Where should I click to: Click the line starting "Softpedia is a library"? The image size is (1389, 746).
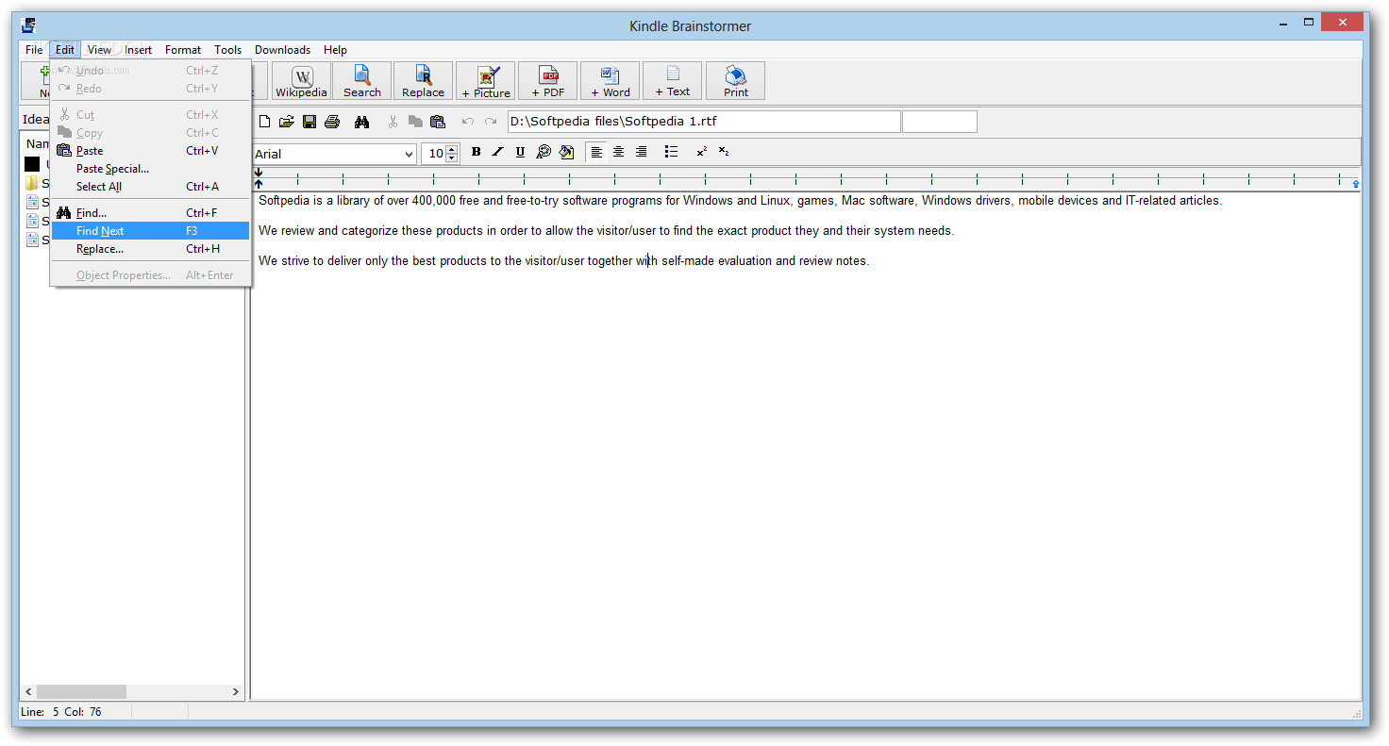point(740,201)
